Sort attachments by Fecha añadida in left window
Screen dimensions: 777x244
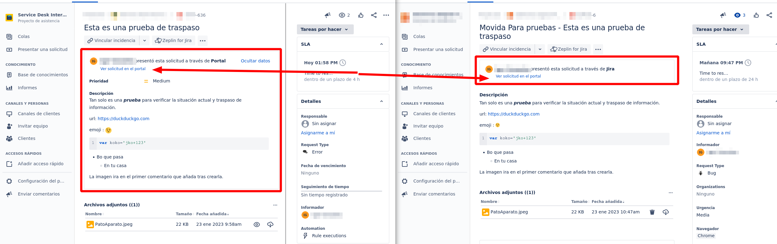(212, 214)
